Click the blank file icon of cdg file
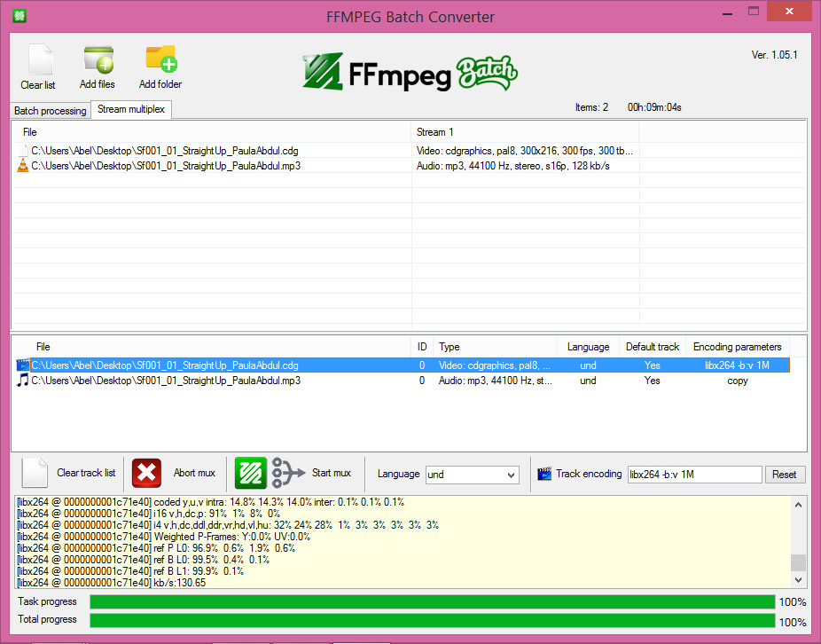Image resolution: width=821 pixels, height=644 pixels. click(22, 151)
